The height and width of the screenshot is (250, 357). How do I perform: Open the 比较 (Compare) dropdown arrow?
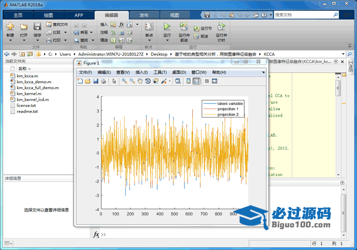[65, 32]
